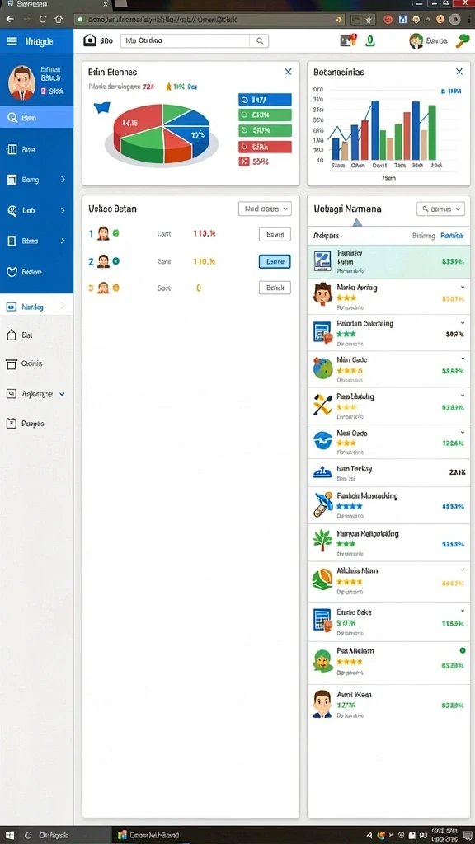This screenshot has width=475, height=844.
Task: Expand the Esane Coke row chevron
Action: tap(462, 612)
